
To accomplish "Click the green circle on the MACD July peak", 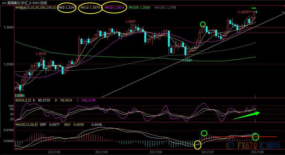I will 204,133.
